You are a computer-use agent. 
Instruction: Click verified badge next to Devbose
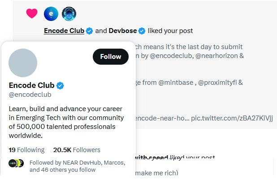[142, 31]
